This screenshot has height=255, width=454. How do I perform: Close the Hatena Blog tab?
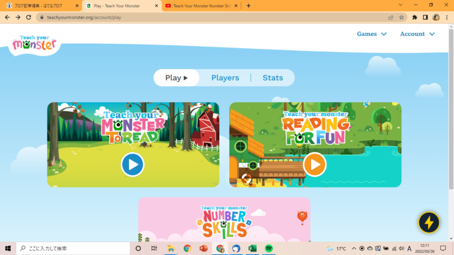pos(77,6)
